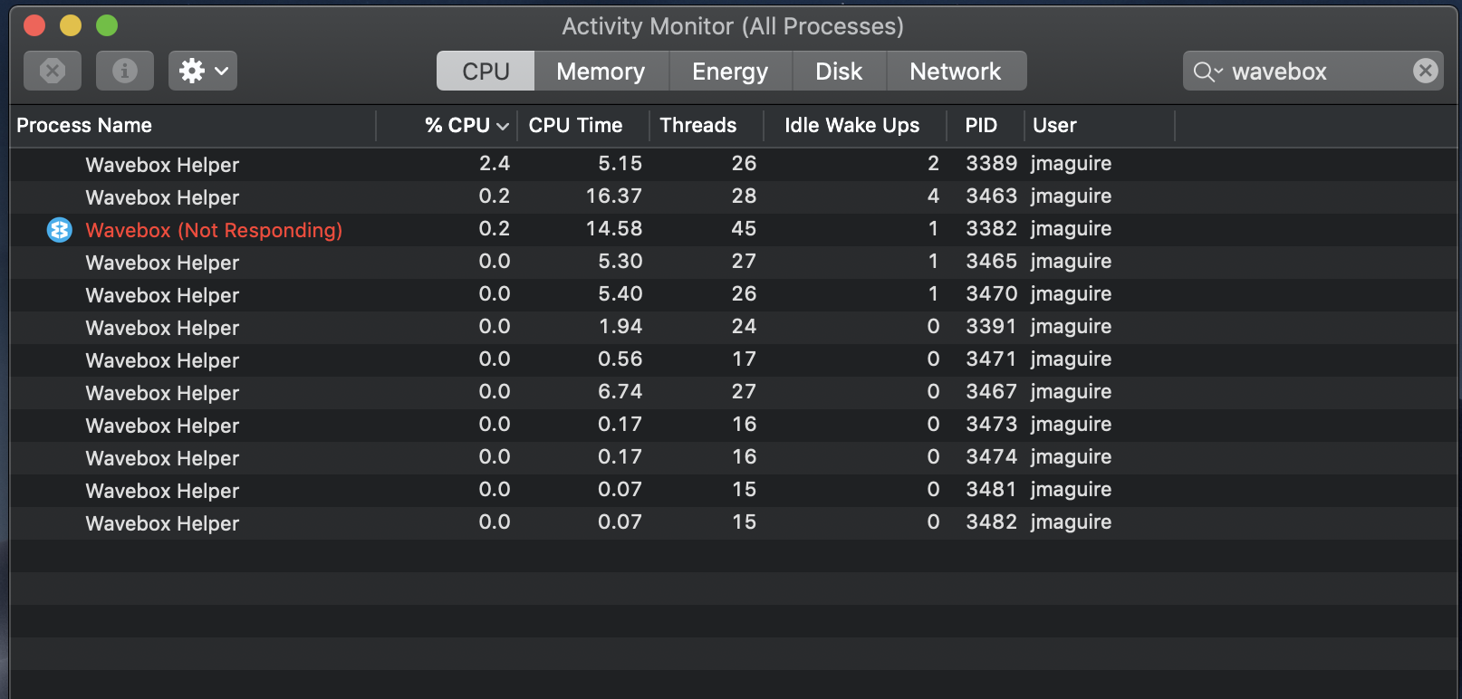Viewport: 1462px width, 699px height.
Task: Open the process info inspector icon
Action: pyautogui.click(x=125, y=71)
